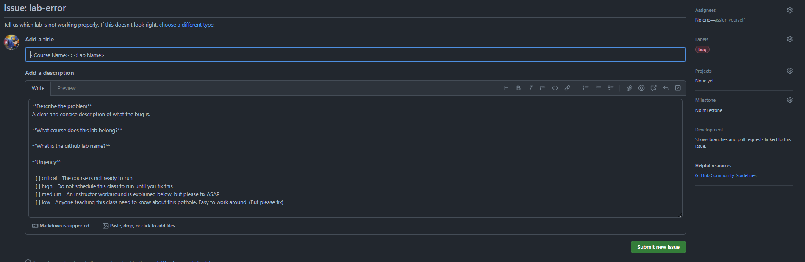Attach files using the paperclip icon
This screenshot has height=262, width=805.
(x=629, y=88)
